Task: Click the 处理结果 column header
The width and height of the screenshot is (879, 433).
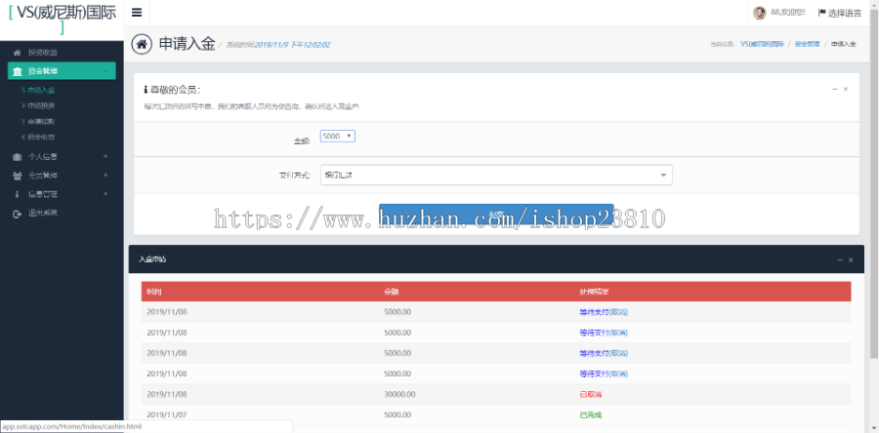Action: (594, 292)
